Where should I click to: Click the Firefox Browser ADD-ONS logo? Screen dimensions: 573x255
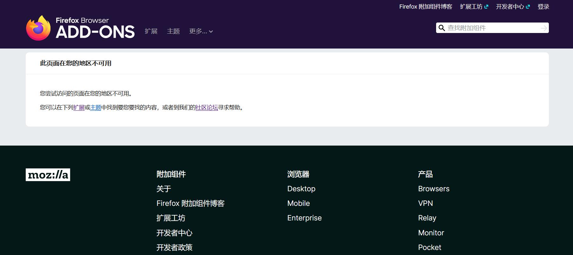click(80, 28)
